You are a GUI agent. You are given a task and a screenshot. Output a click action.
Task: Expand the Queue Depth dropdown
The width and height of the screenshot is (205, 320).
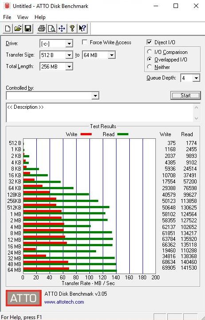(x=197, y=78)
